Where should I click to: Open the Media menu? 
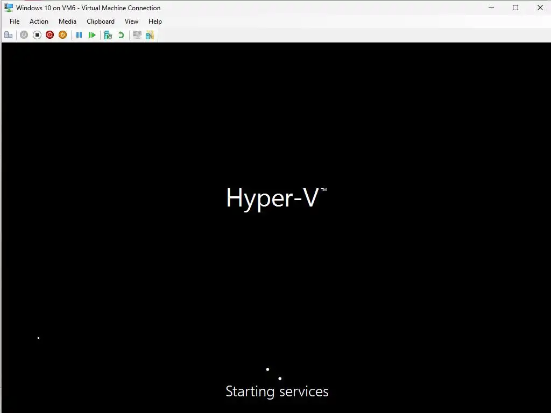pos(67,22)
